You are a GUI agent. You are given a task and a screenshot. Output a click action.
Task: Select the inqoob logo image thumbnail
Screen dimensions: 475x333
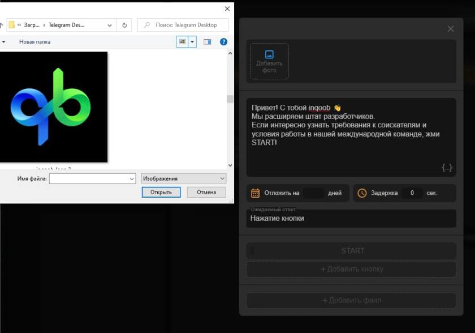pyautogui.click(x=54, y=107)
